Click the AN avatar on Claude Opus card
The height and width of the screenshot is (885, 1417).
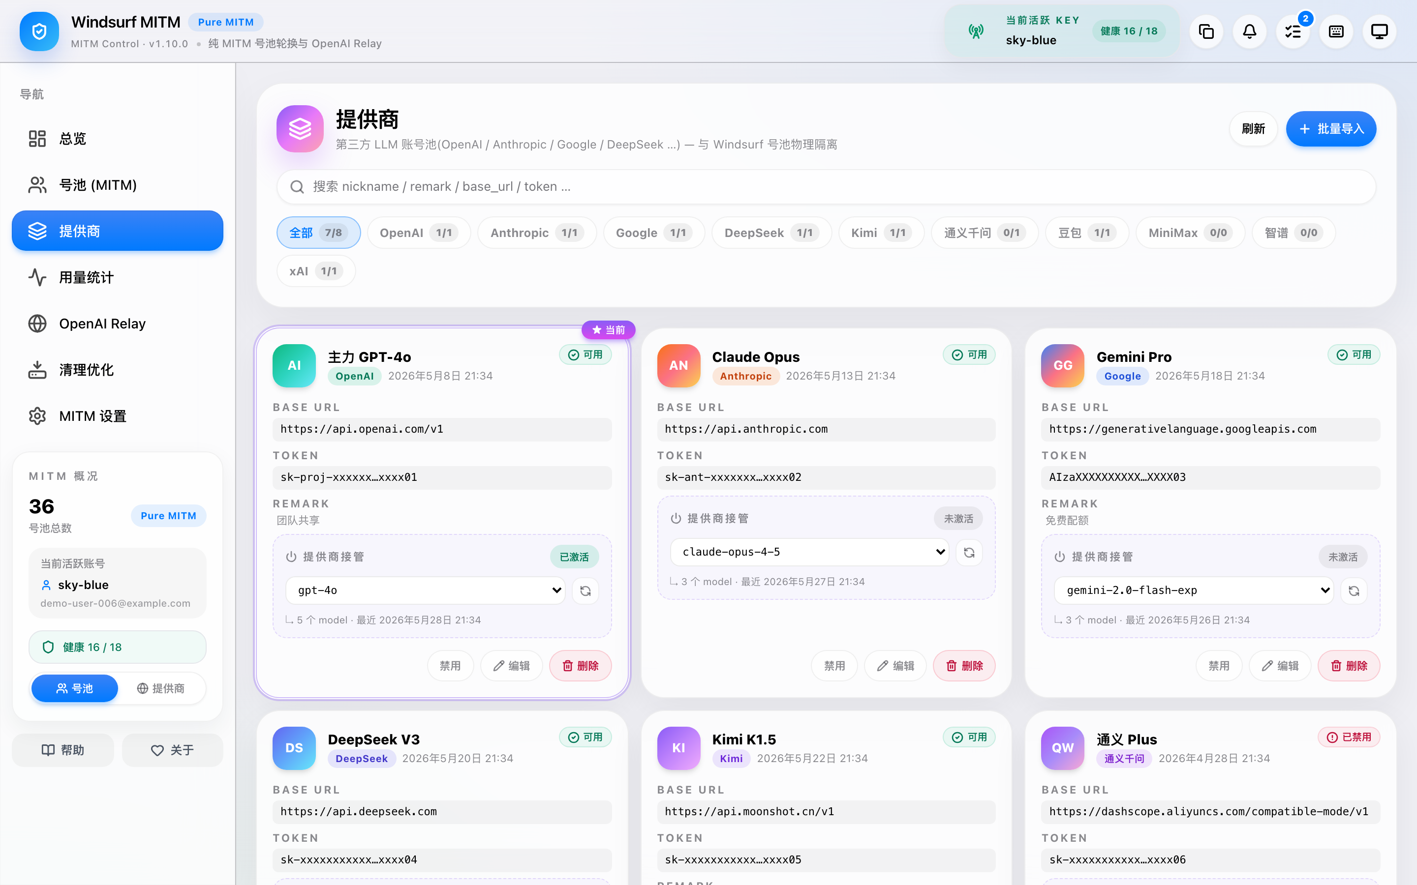pyautogui.click(x=678, y=365)
